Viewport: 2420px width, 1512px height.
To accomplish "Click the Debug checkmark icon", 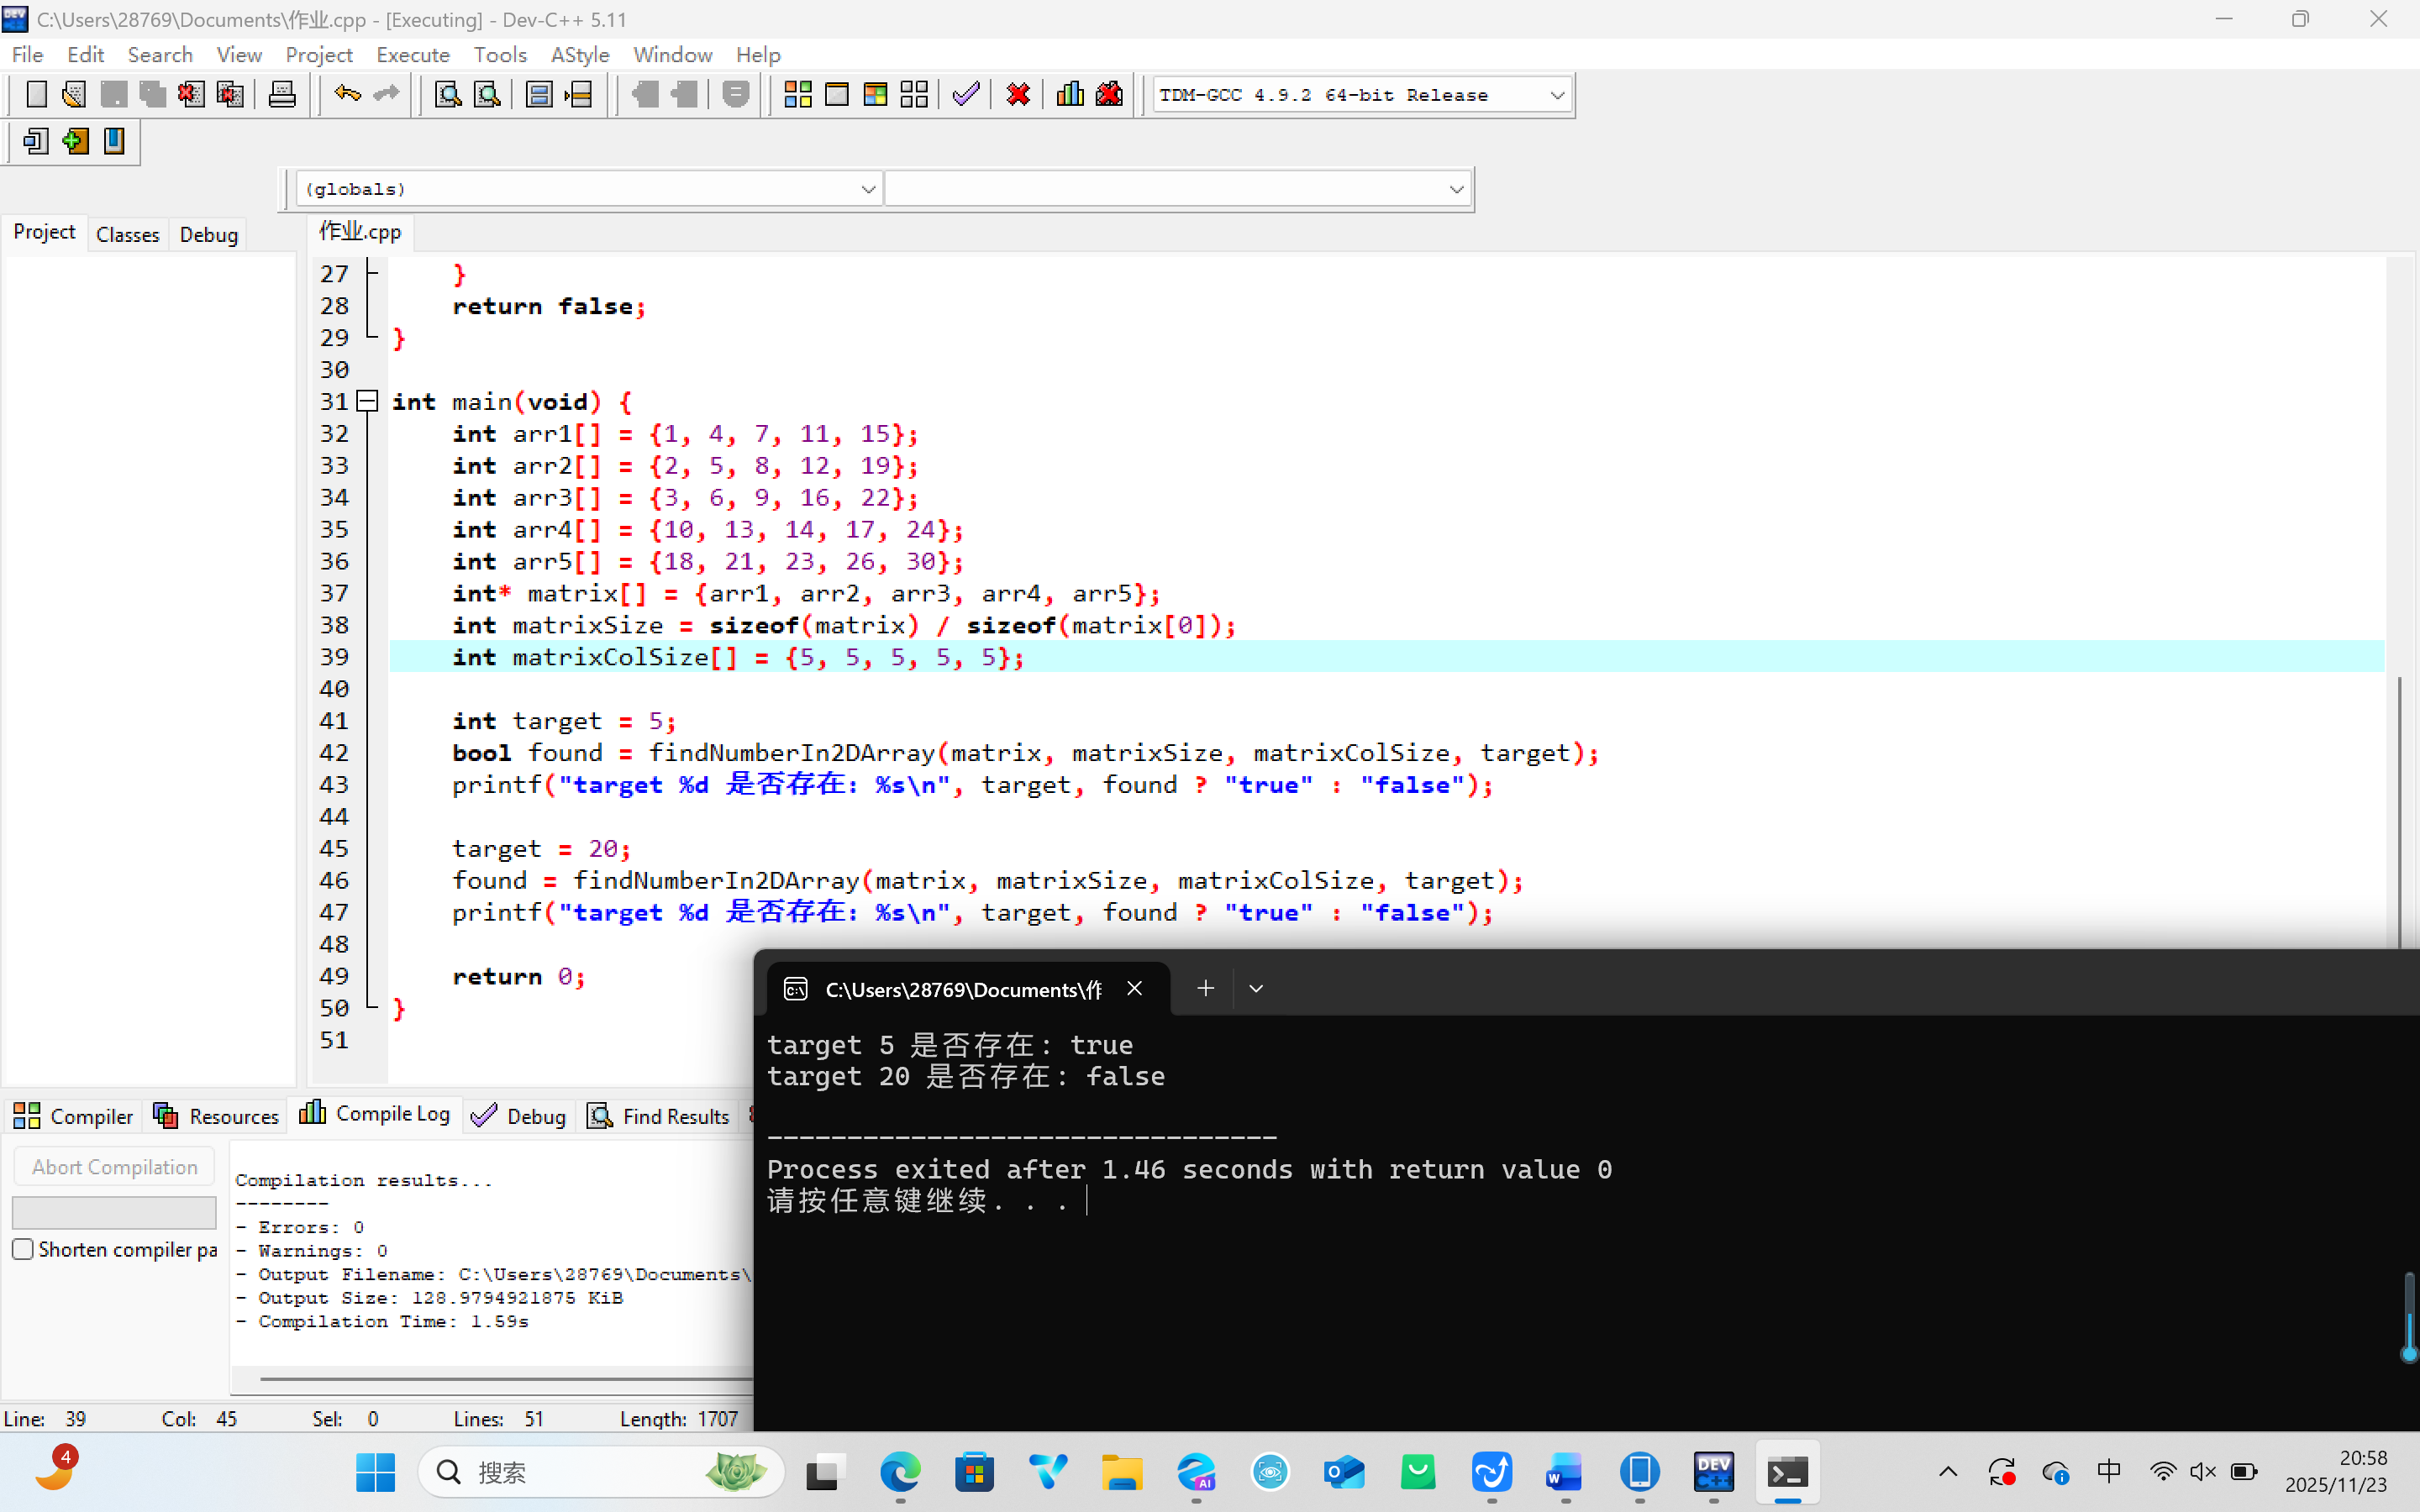I will pos(966,95).
